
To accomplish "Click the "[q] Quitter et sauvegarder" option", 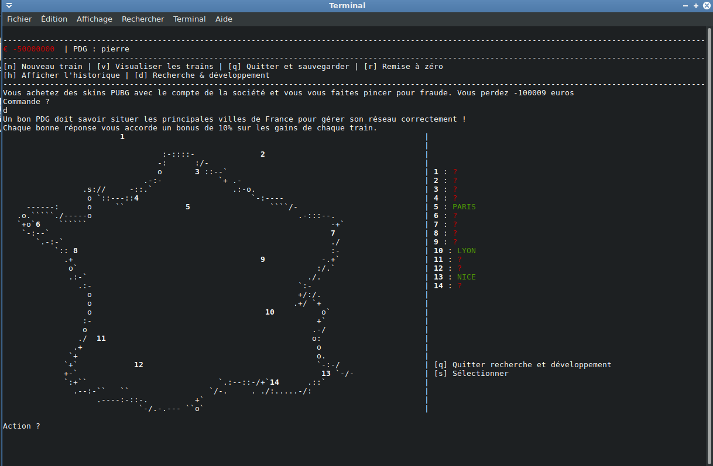I will point(289,67).
